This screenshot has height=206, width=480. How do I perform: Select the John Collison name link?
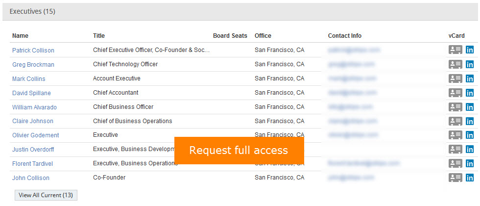[31, 178]
